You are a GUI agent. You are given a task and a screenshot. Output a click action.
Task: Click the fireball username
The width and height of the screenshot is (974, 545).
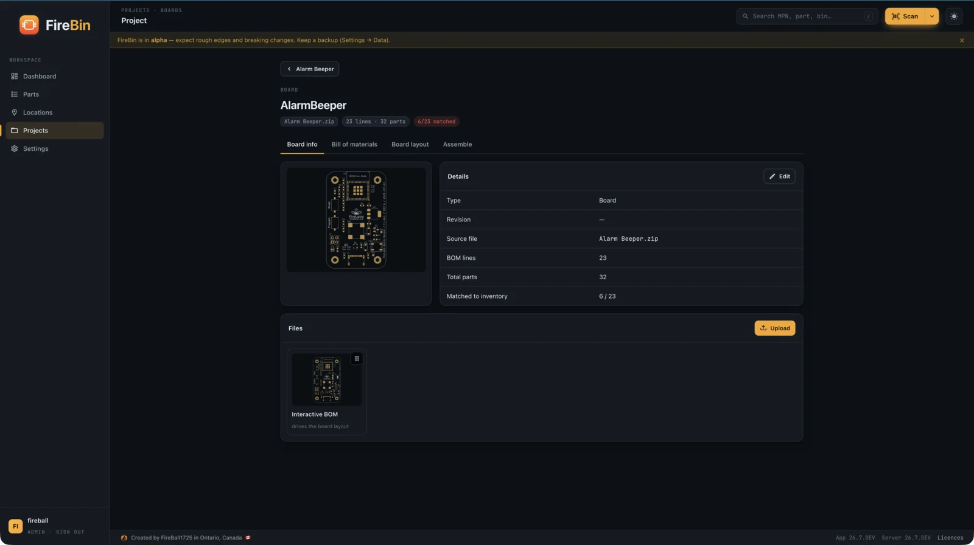tap(38, 521)
